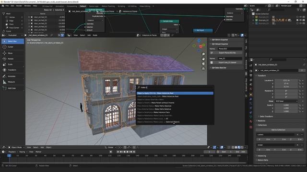This screenshot has height=172, width=307.
Task: Click the Location X value field
Action: pos(286,80)
